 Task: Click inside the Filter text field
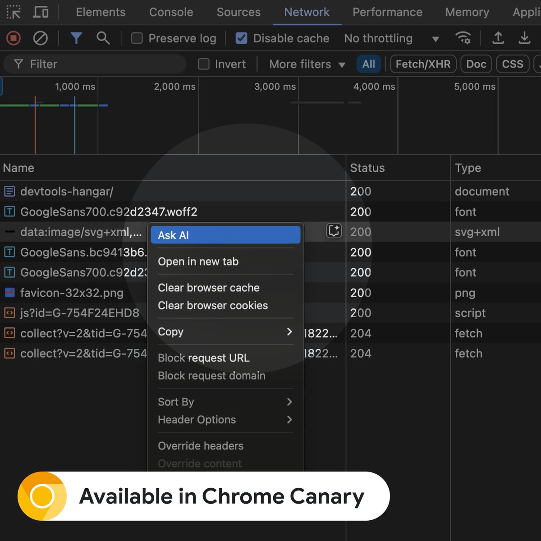95,64
